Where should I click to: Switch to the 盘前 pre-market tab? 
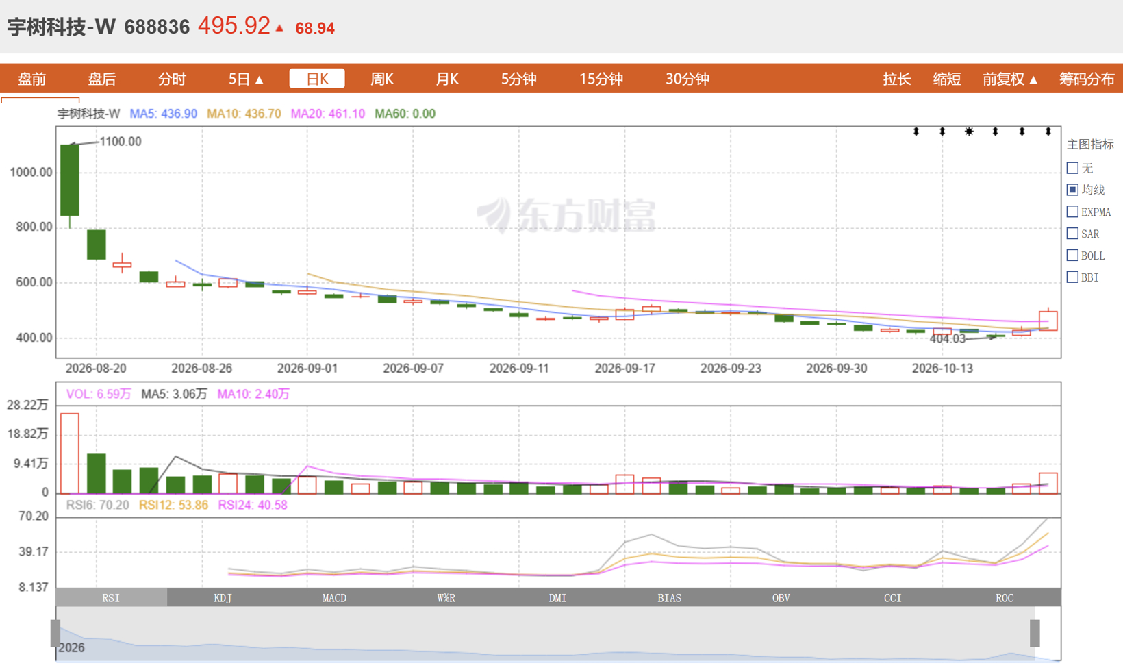pos(32,79)
